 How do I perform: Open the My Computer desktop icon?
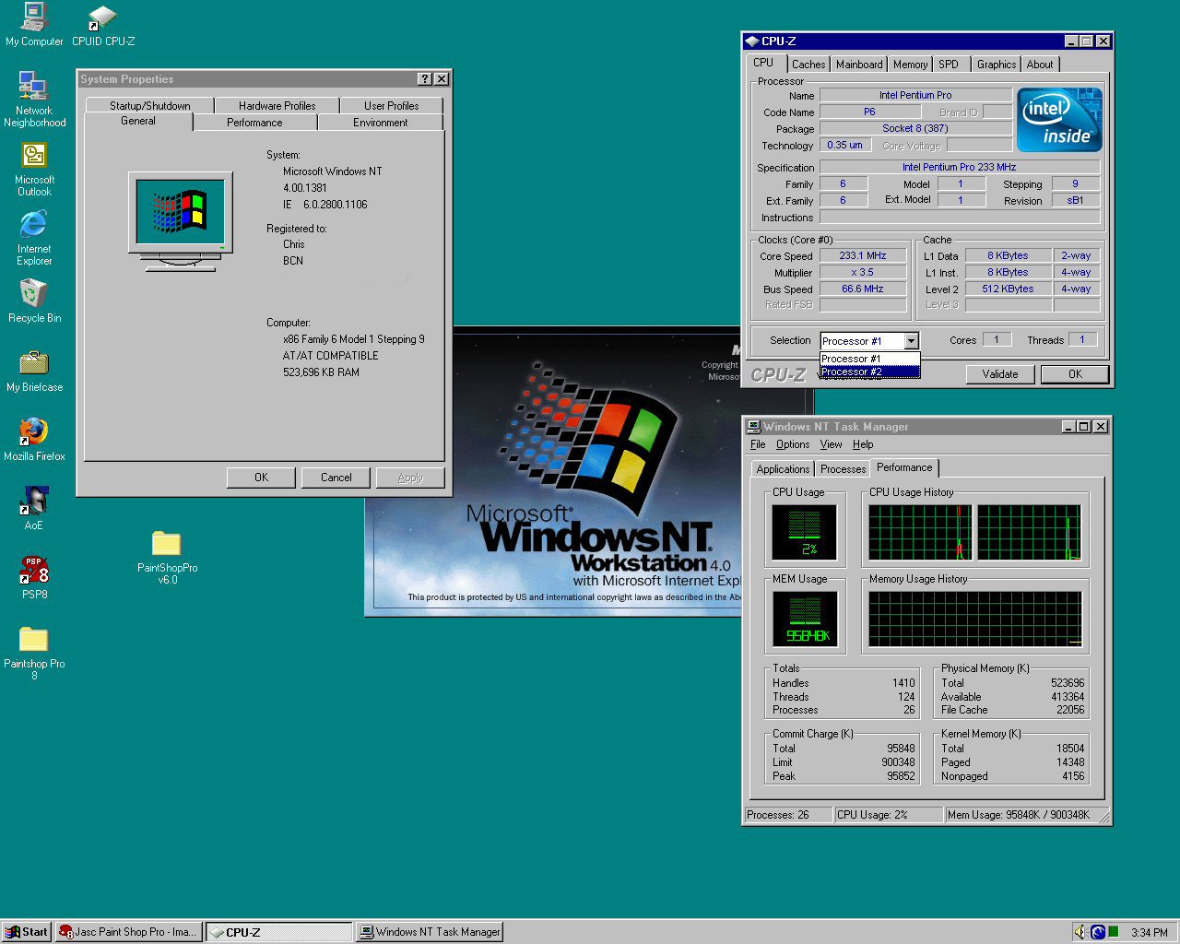(34, 18)
